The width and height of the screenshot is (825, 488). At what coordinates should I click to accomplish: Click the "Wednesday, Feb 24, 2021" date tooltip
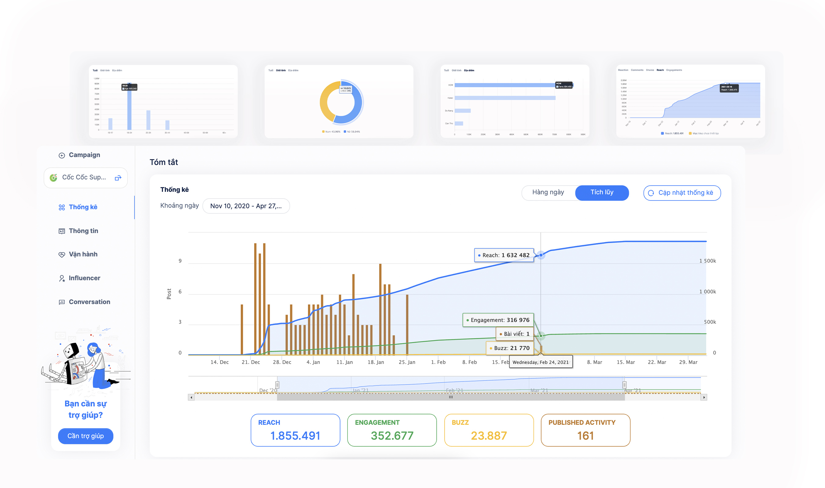[x=541, y=362]
